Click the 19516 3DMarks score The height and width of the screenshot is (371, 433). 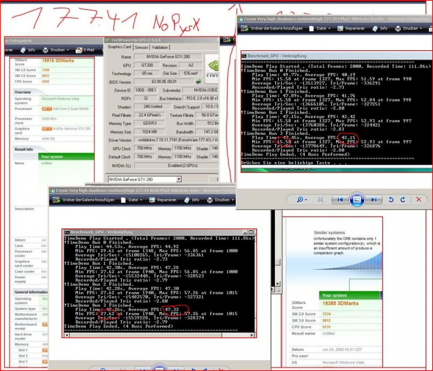[x=58, y=60]
